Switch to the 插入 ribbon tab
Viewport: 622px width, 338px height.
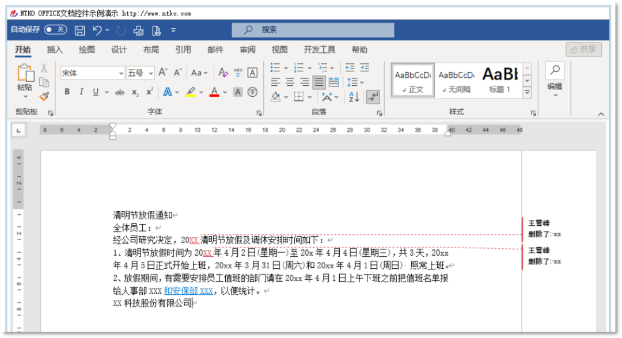(55, 50)
